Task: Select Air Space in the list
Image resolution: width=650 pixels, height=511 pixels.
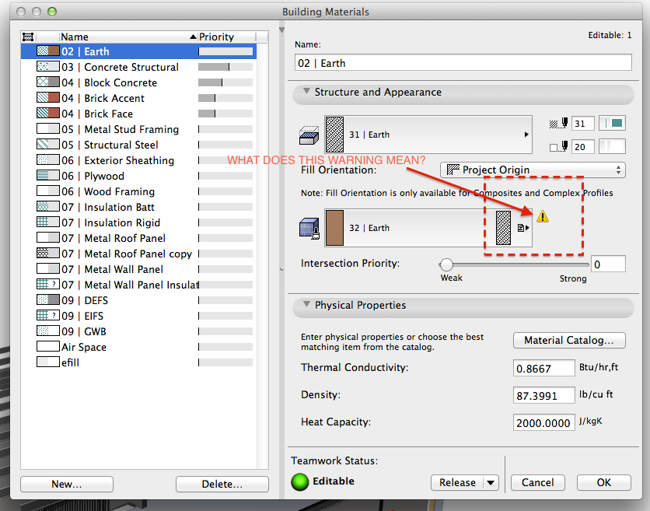Action: pyautogui.click(x=138, y=347)
